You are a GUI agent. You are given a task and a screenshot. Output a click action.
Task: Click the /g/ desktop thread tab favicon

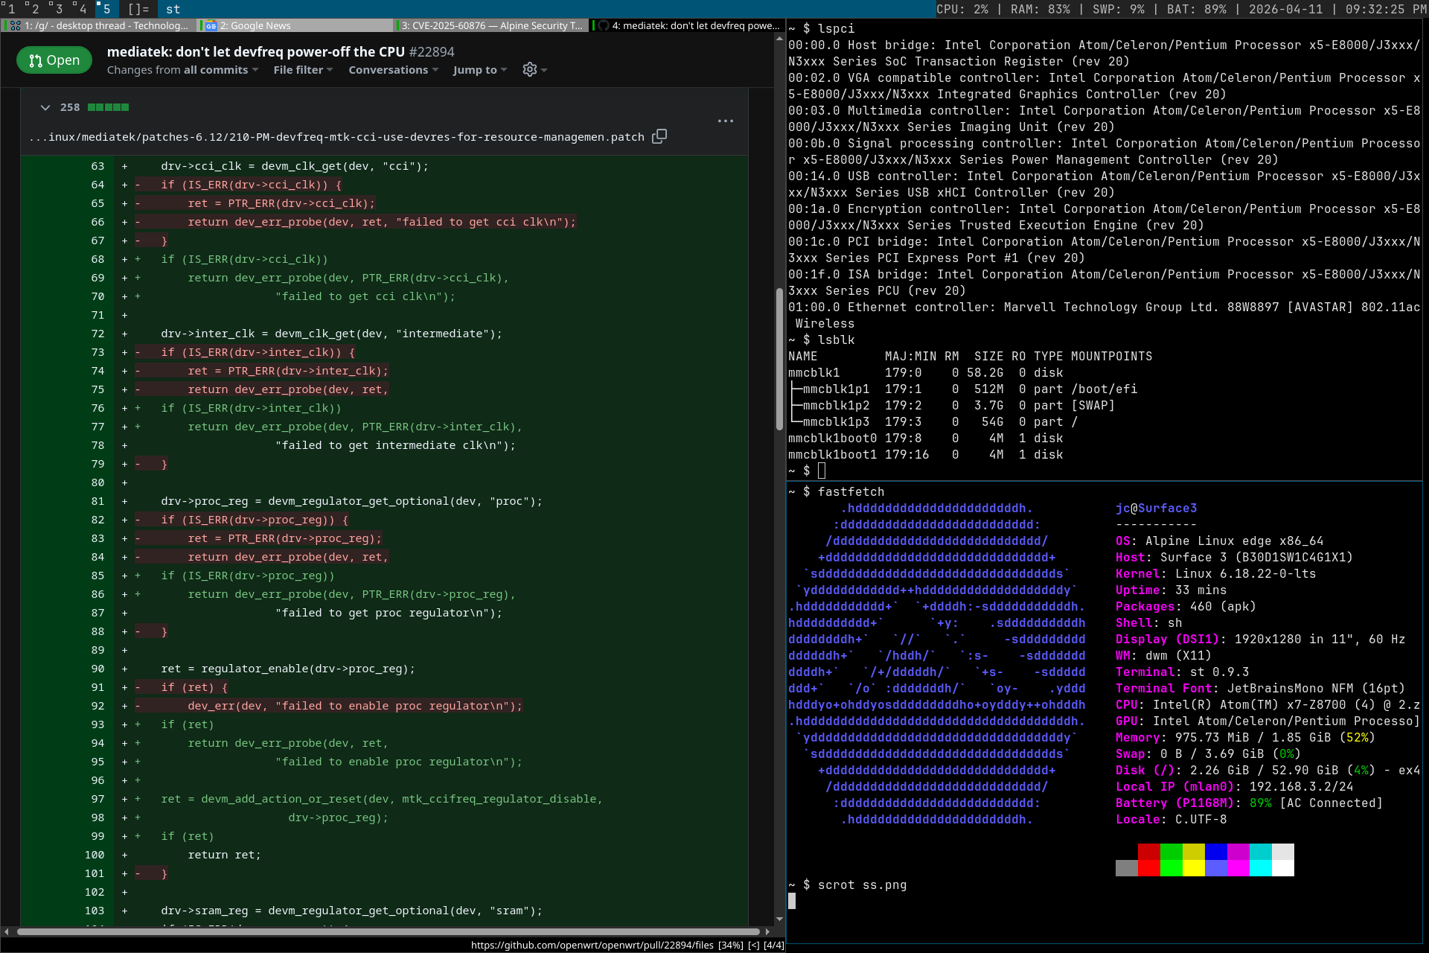[x=15, y=25]
